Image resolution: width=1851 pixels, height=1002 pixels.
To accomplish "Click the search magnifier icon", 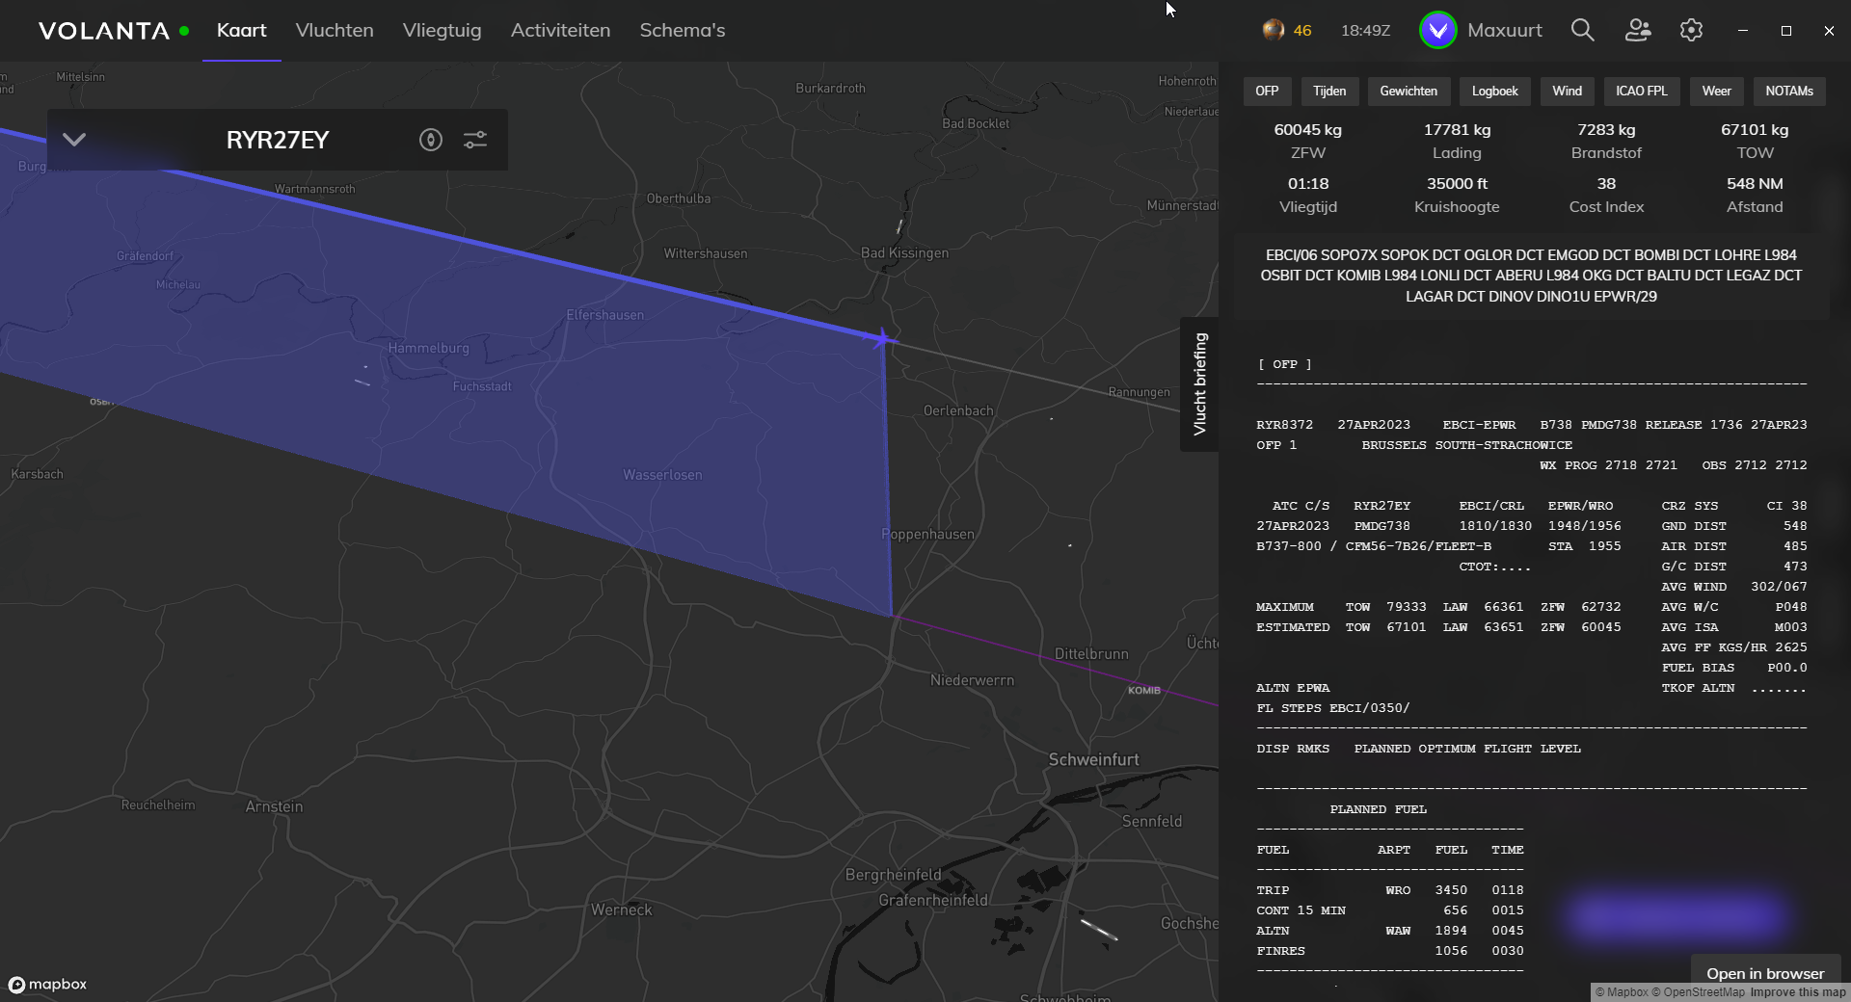I will [x=1582, y=30].
